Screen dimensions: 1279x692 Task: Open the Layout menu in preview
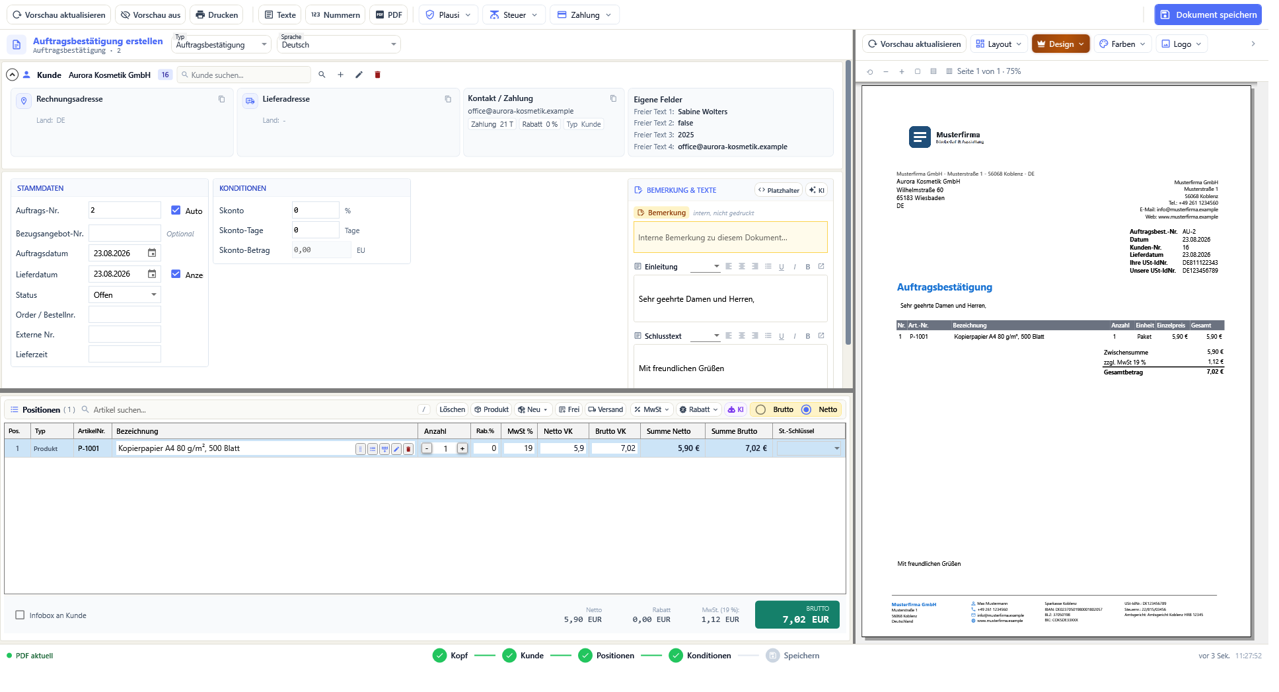pos(998,44)
